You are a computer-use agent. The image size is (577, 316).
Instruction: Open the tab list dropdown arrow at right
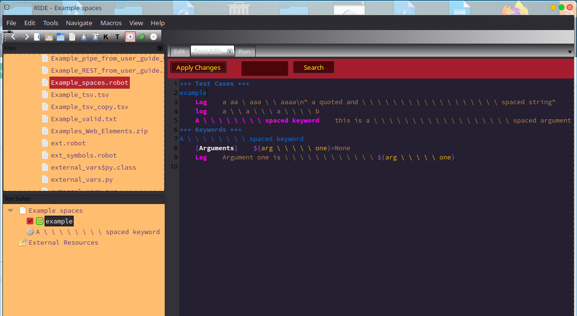pyautogui.click(x=570, y=52)
